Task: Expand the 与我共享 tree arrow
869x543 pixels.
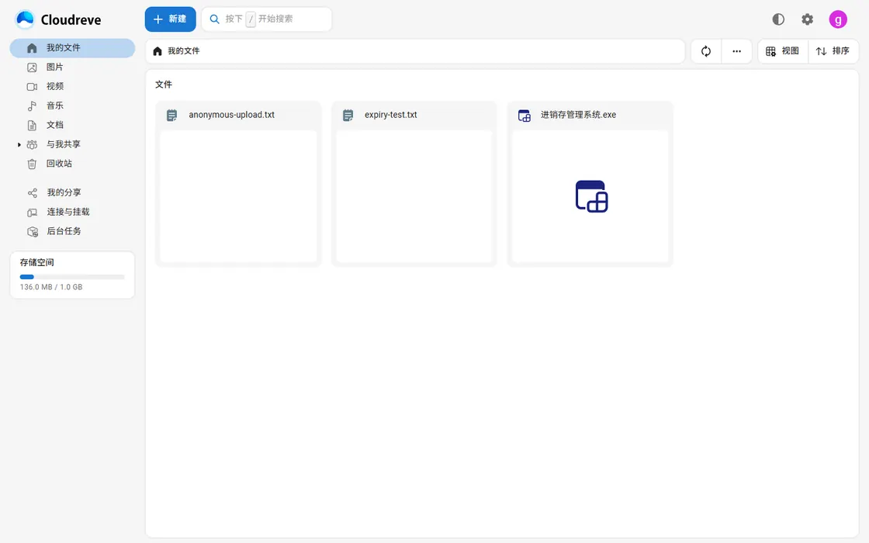Action: (19, 144)
